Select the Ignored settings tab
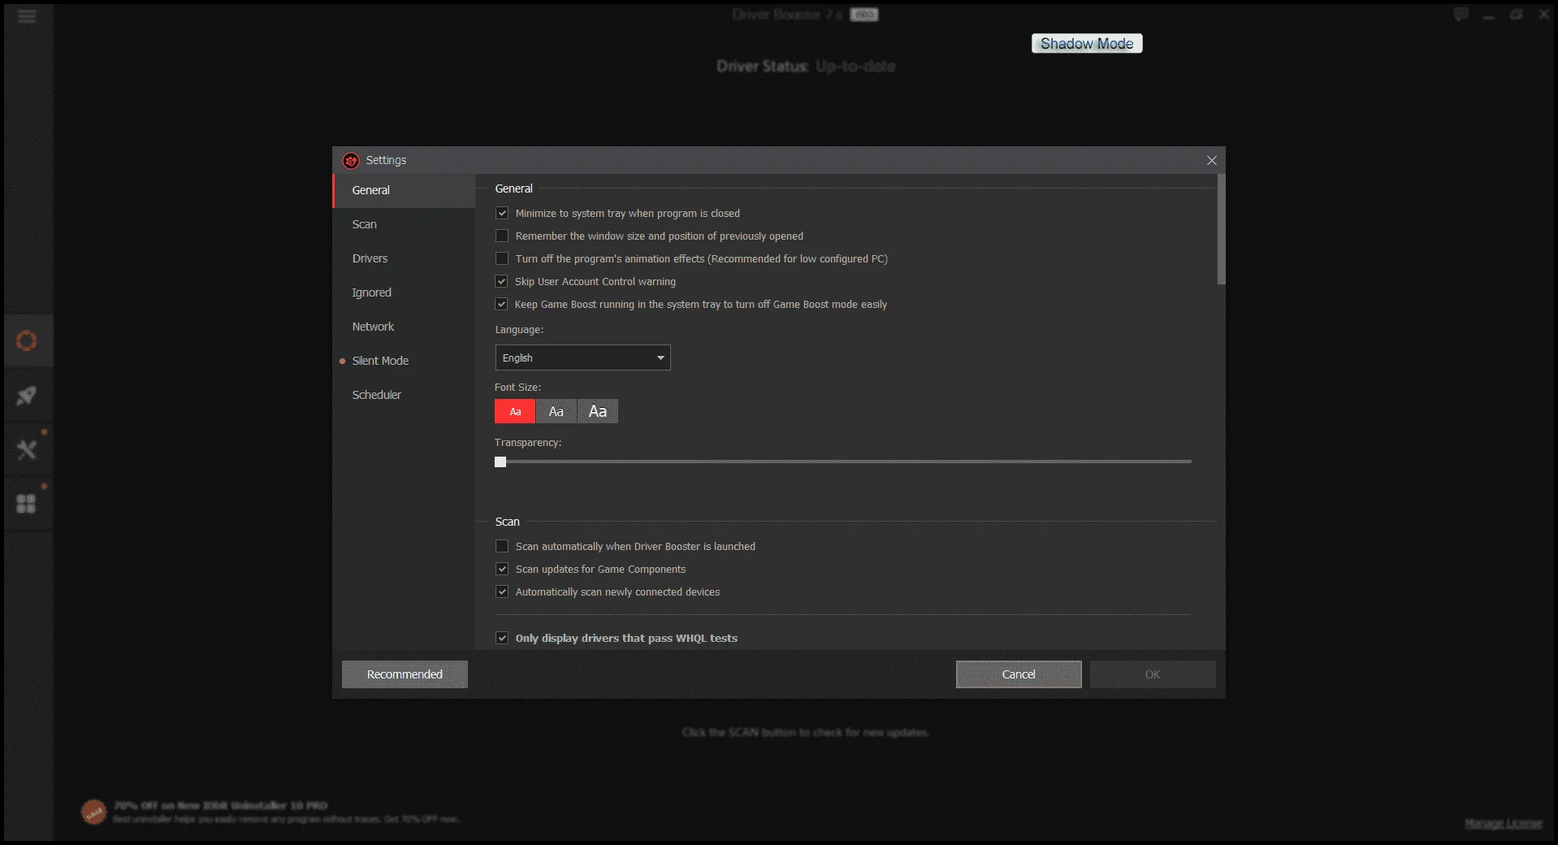The width and height of the screenshot is (1558, 845). [x=404, y=292]
